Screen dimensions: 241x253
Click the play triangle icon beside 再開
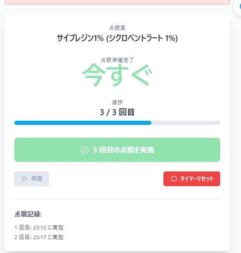tap(24, 179)
